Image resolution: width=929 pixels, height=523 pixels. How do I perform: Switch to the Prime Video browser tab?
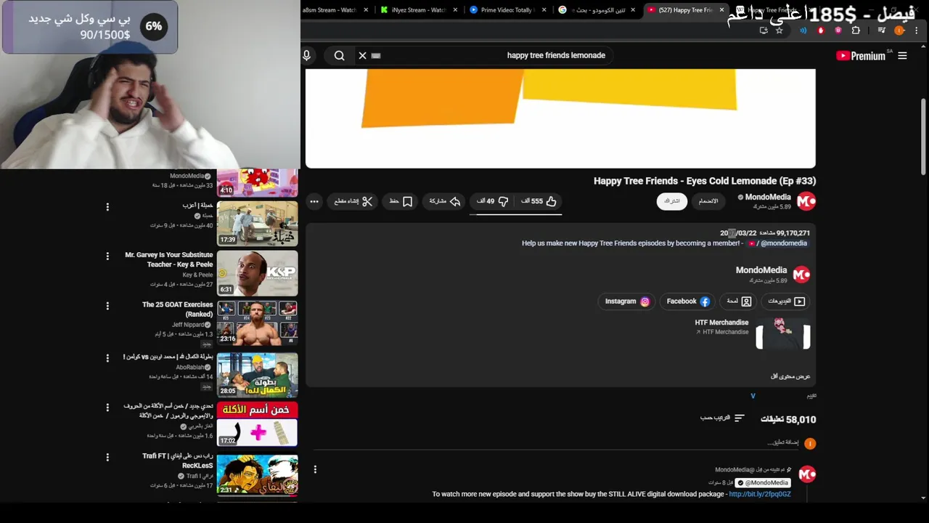pyautogui.click(x=502, y=10)
